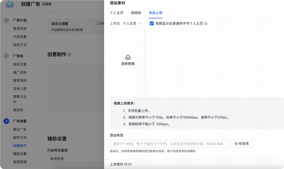Click help icon beside 视频显示在普通快手号个人主页
Image resolution: width=284 pixels, height=169 pixels.
point(206,23)
